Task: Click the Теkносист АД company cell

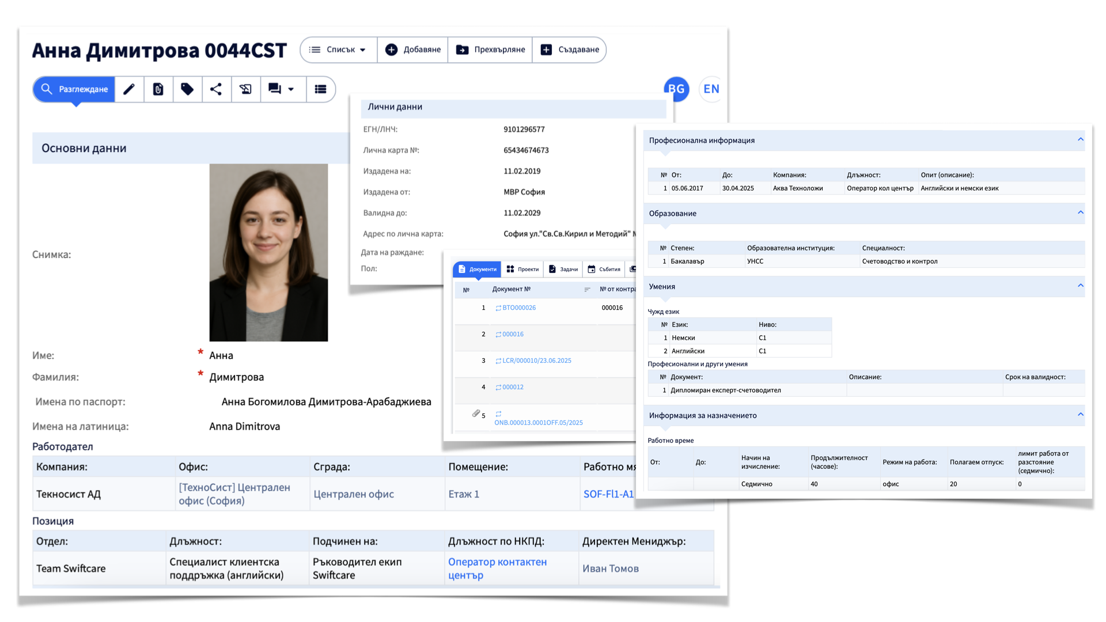Action: [x=104, y=494]
